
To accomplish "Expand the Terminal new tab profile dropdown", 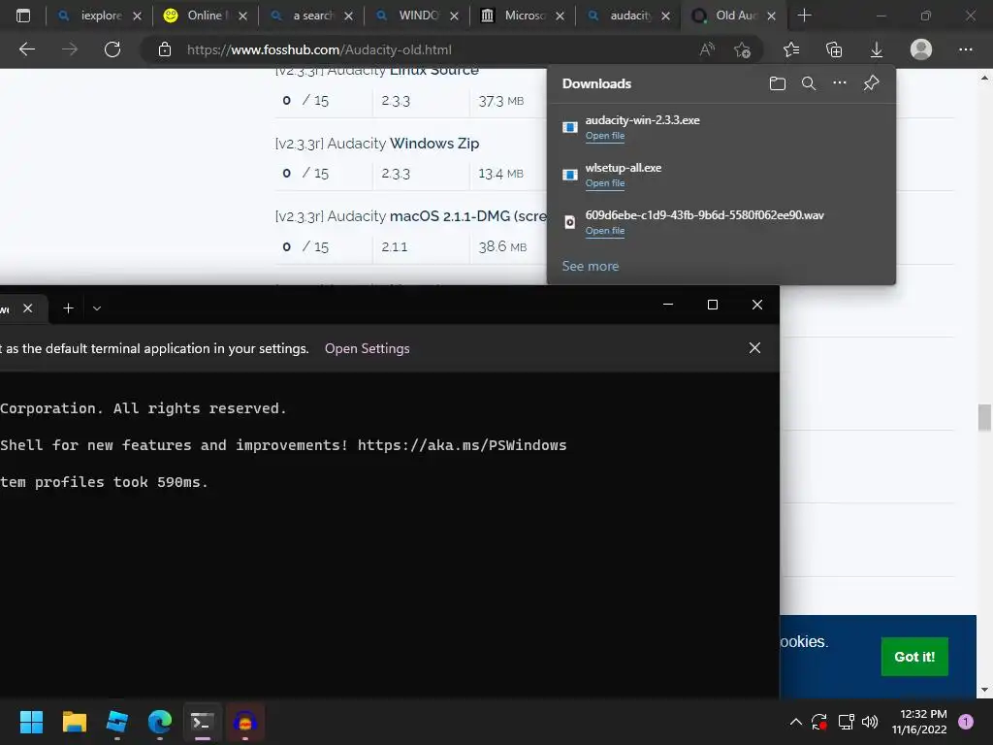I will [x=97, y=308].
